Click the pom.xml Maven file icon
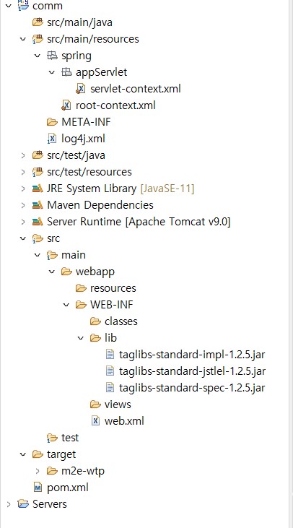This screenshot has width=293, height=528. click(38, 488)
